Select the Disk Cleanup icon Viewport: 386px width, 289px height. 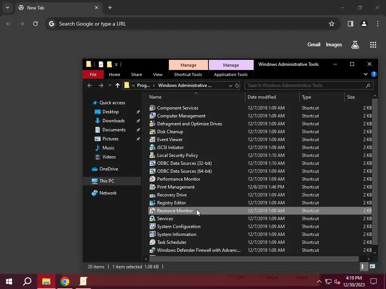pyautogui.click(x=152, y=131)
